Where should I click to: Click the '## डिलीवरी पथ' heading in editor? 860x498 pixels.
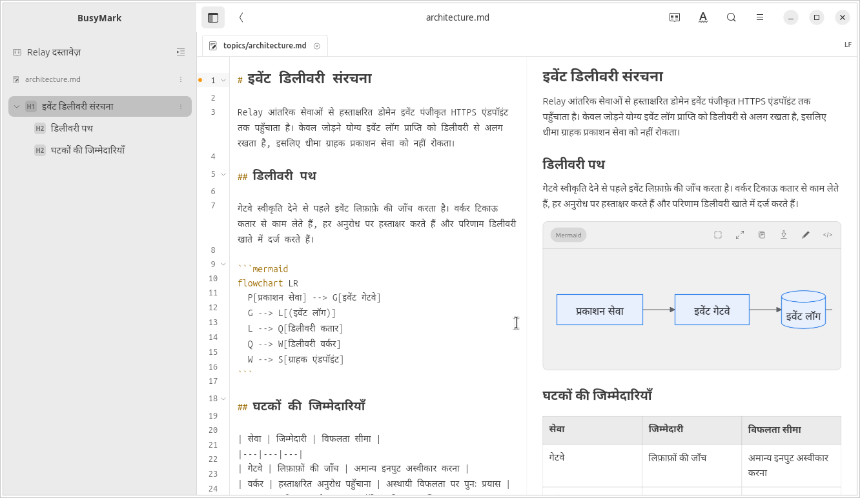pos(276,176)
